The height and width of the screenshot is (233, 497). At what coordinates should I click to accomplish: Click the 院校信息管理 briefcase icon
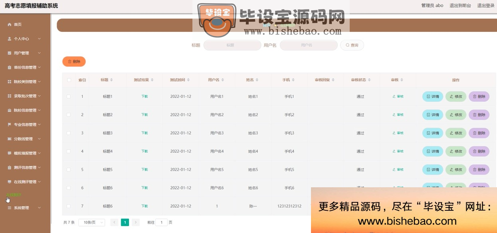click(10, 111)
